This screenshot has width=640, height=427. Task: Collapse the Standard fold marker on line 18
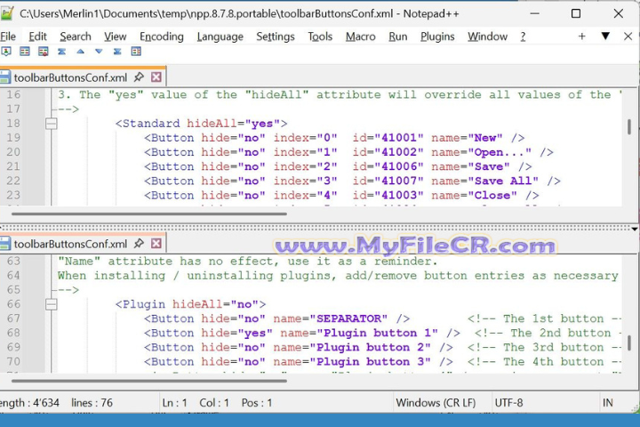[x=51, y=124]
